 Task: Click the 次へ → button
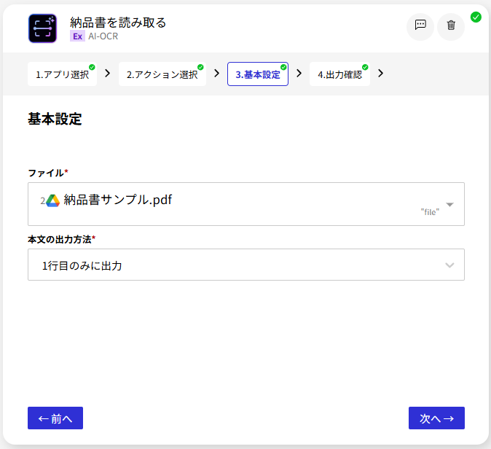click(x=436, y=418)
